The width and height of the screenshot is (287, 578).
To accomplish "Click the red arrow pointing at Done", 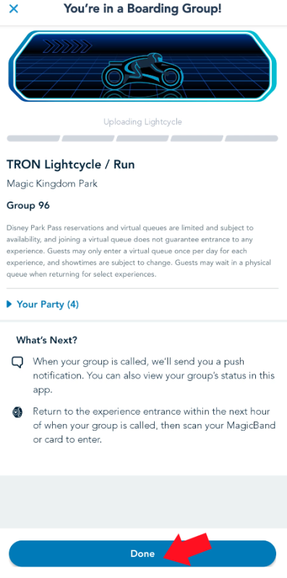I will click(187, 549).
